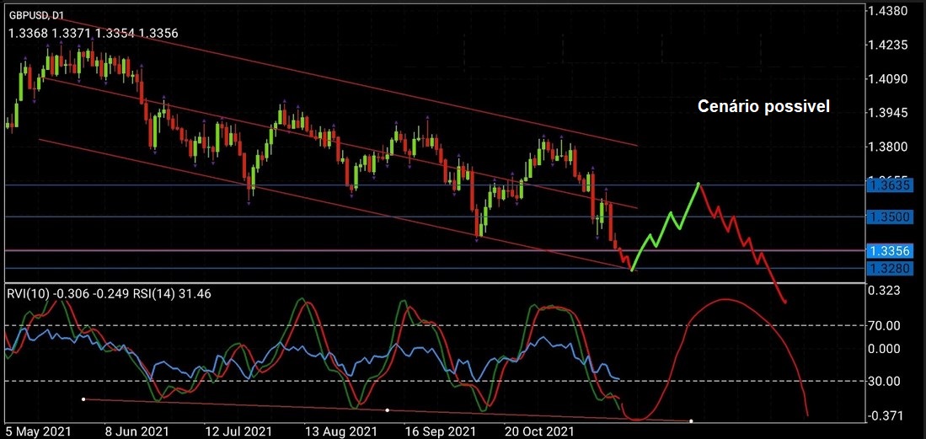Click the 16 Sep 2021 date label
Screen dimensions: 926x439
(439, 431)
